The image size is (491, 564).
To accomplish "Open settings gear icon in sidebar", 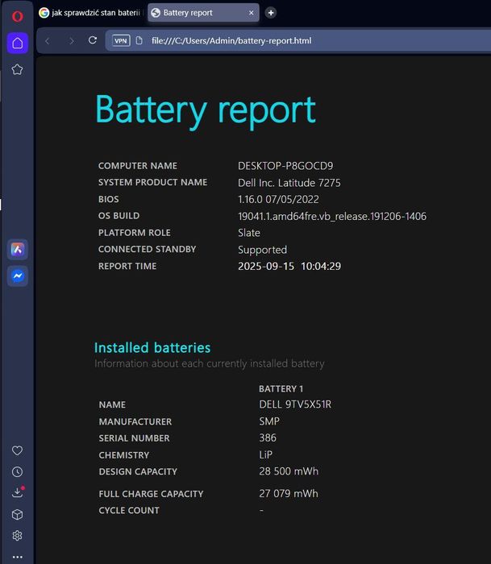I will [x=17, y=536].
